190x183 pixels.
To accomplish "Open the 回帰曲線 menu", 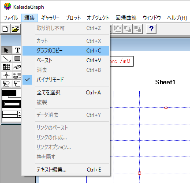I will tap(126, 18).
